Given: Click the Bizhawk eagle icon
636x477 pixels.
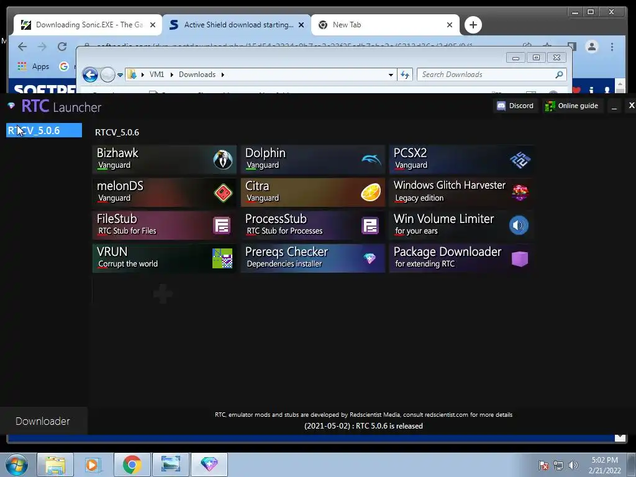Looking at the screenshot, I should click(x=223, y=159).
